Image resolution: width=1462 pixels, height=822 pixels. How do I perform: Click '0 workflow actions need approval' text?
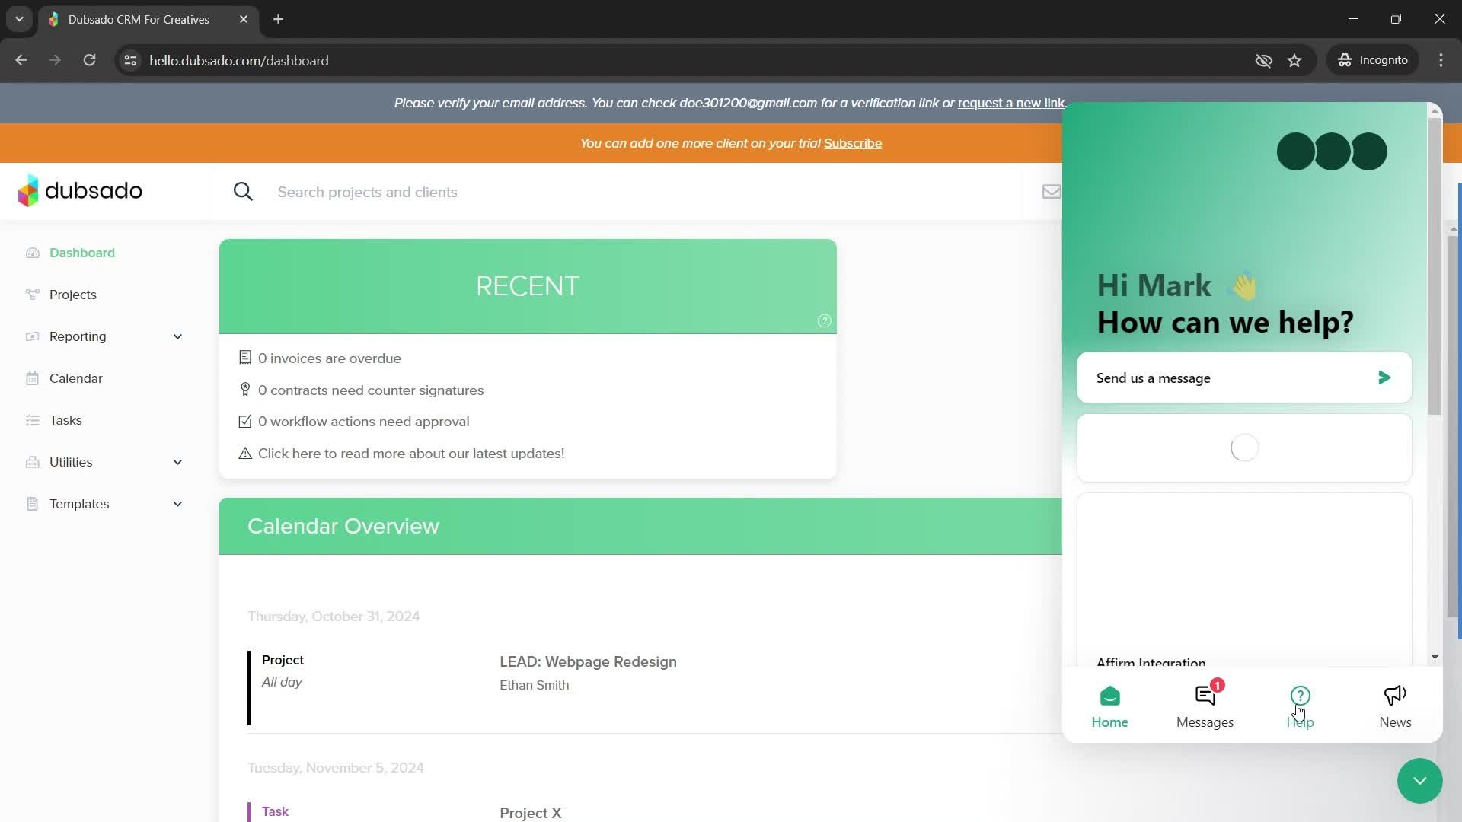click(364, 422)
